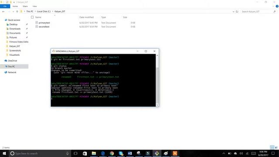Switch to large icons view layout

tap(276, 147)
